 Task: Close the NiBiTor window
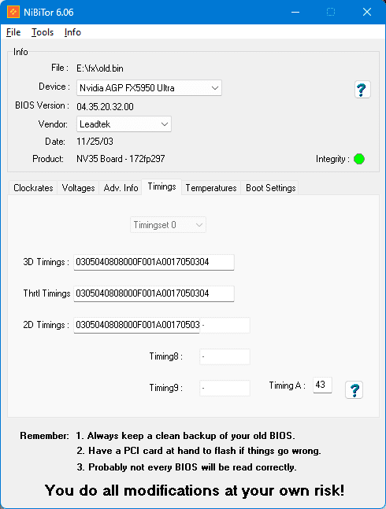pyautogui.click(x=367, y=13)
